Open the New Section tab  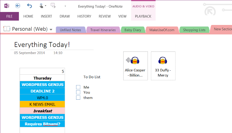tap(221, 29)
